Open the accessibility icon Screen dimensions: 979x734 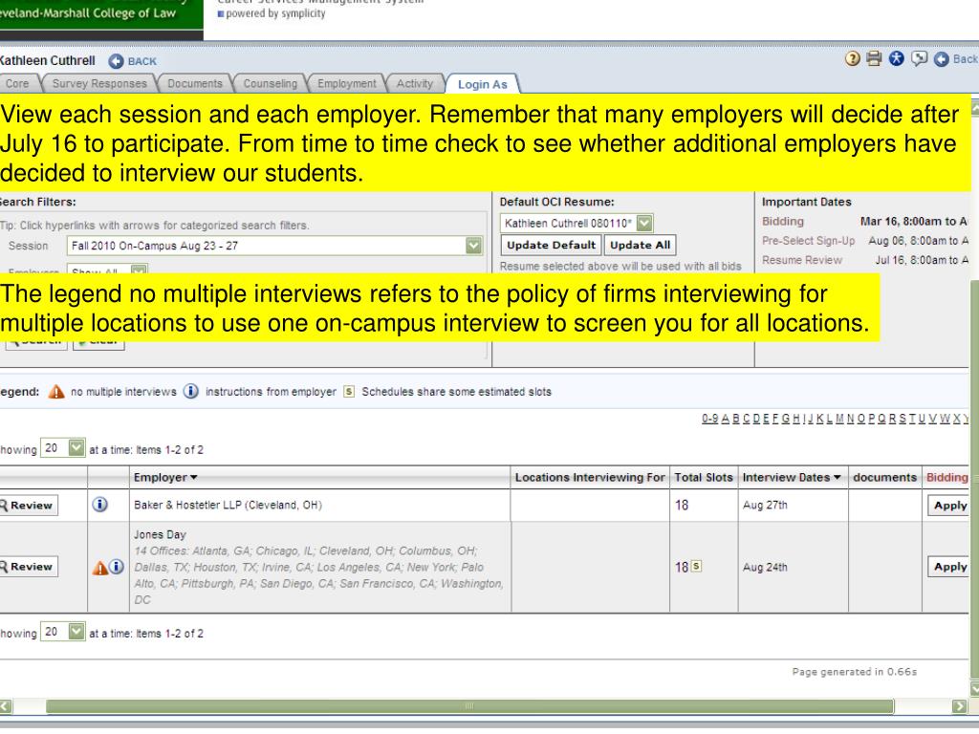click(x=896, y=58)
